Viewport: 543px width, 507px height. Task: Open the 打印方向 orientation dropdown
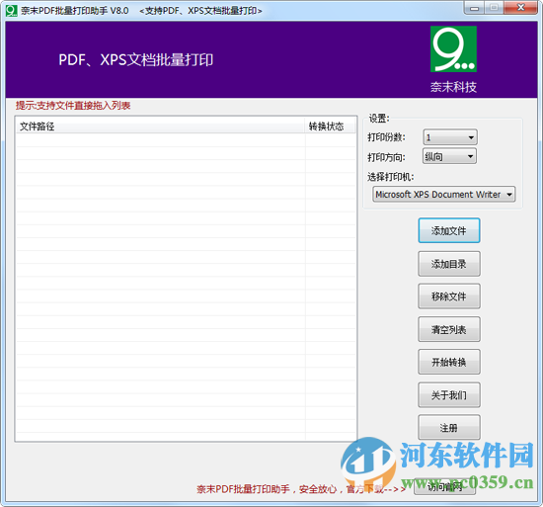(449, 156)
